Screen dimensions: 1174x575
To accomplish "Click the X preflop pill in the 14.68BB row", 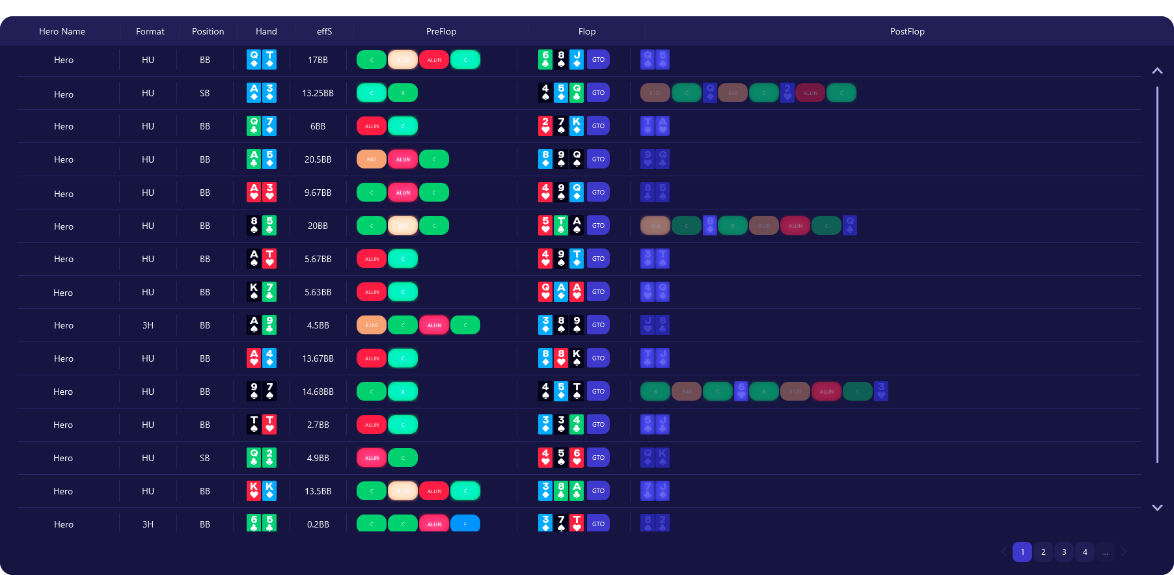I will [403, 392].
